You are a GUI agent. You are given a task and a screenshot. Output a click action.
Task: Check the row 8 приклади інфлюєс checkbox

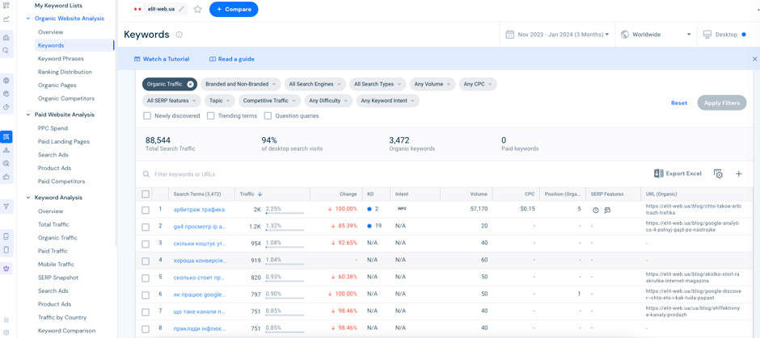146,329
